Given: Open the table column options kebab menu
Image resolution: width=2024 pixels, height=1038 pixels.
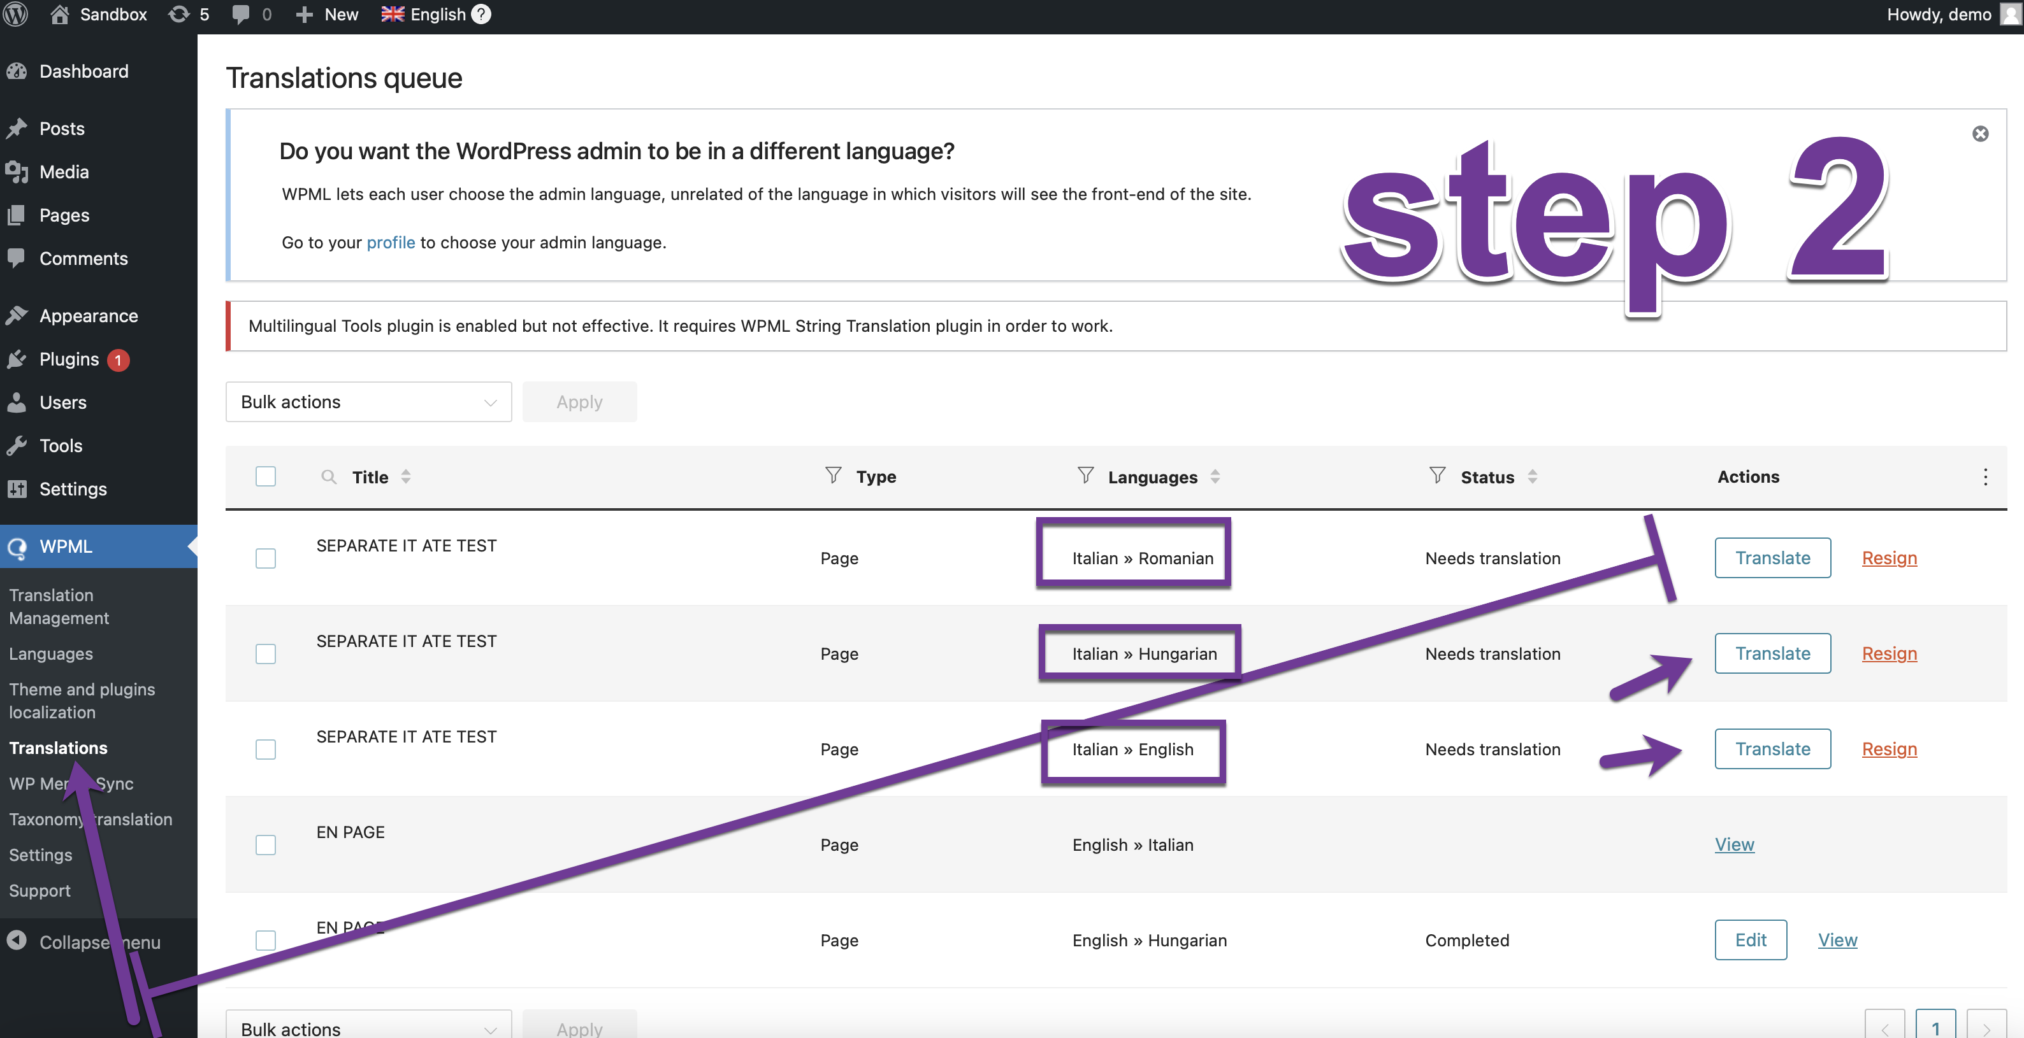Looking at the screenshot, I should [1984, 476].
